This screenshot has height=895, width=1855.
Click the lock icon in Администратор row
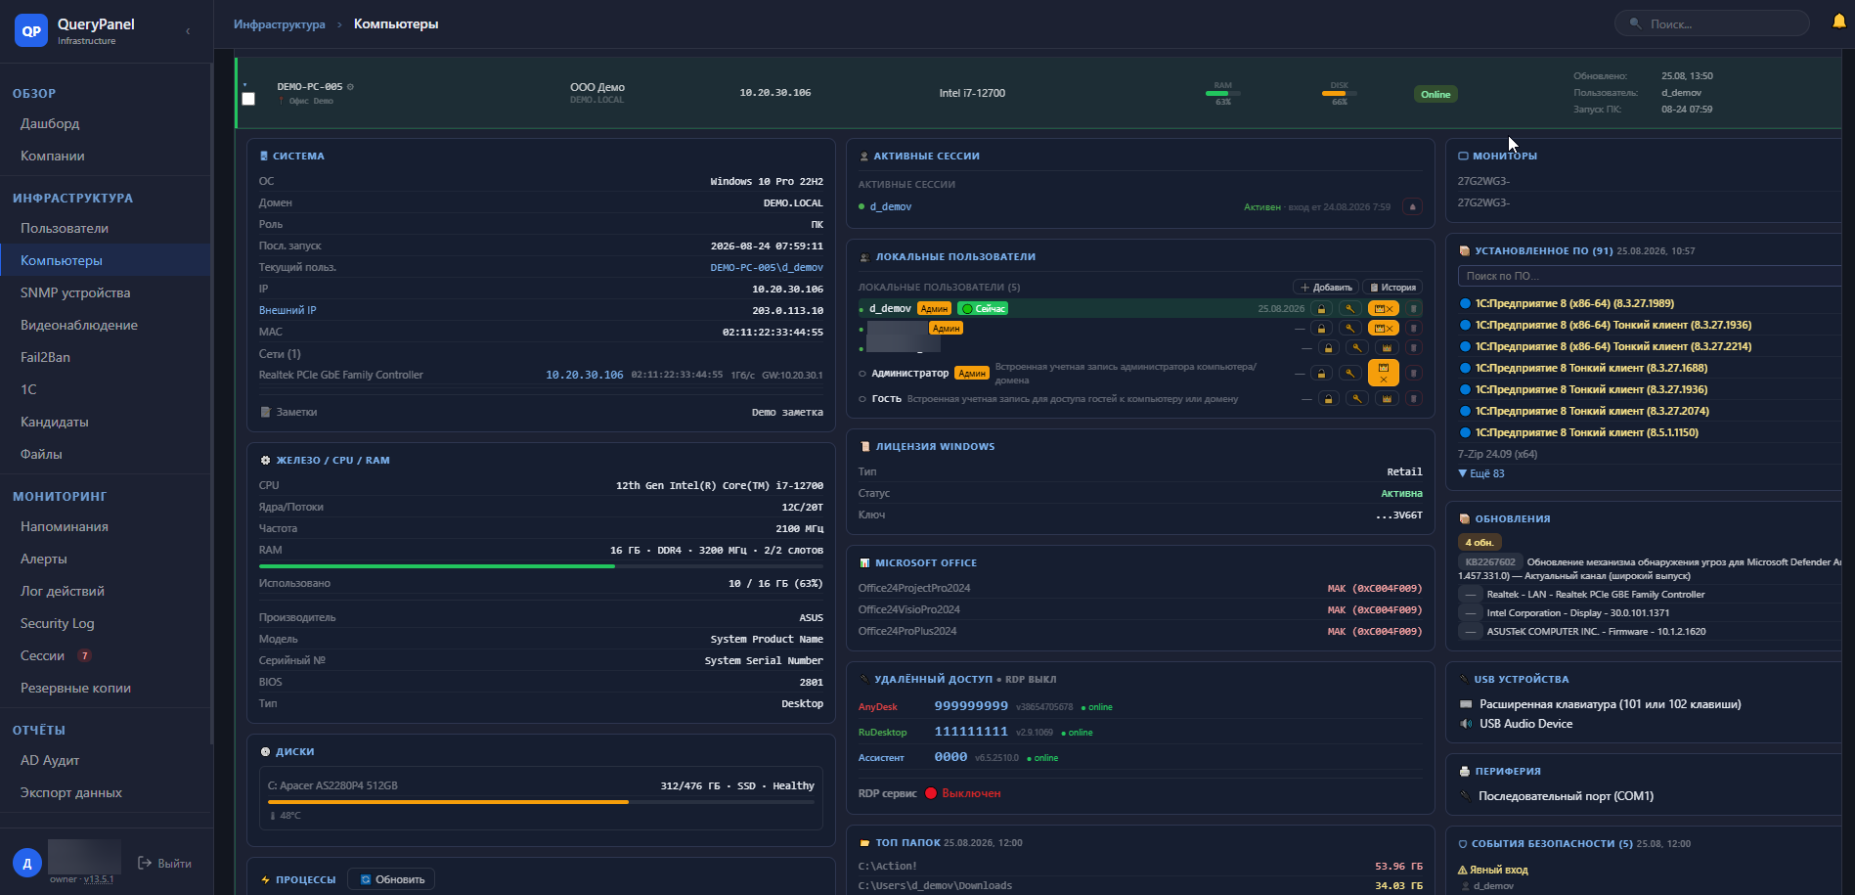click(x=1321, y=373)
